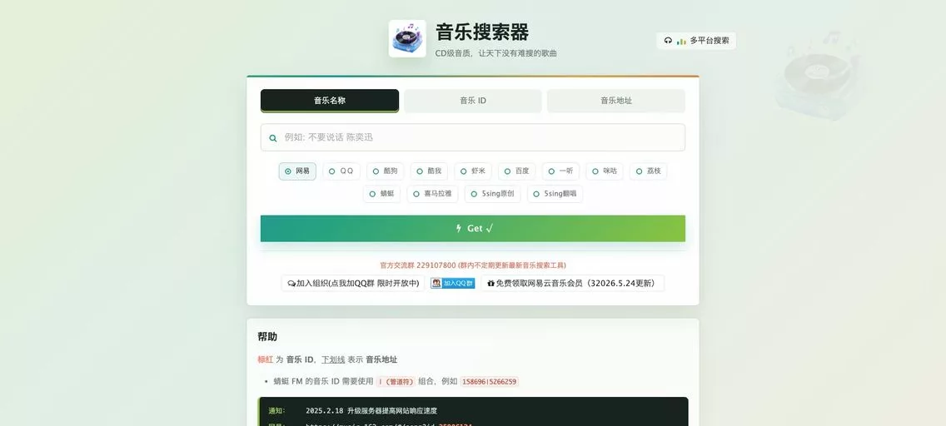The height and width of the screenshot is (426, 946).
Task: Choose 喜马拉雅 as the search source
Action: pos(432,194)
